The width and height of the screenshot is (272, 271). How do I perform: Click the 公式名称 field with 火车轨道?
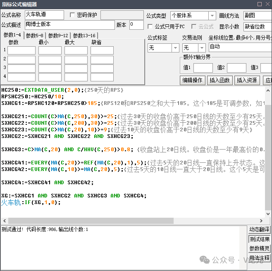44,15
